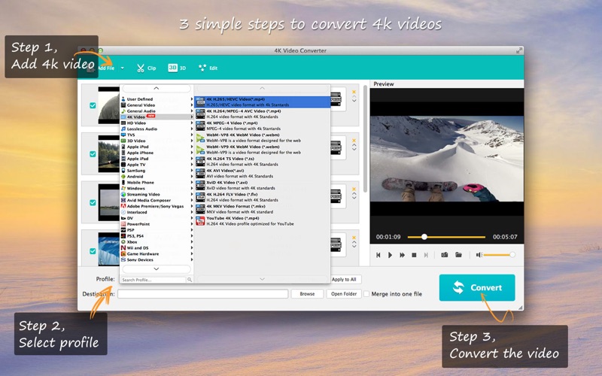This screenshot has height=376, width=602.
Task: Open the Add File dropdown arrow
Action: (122, 68)
